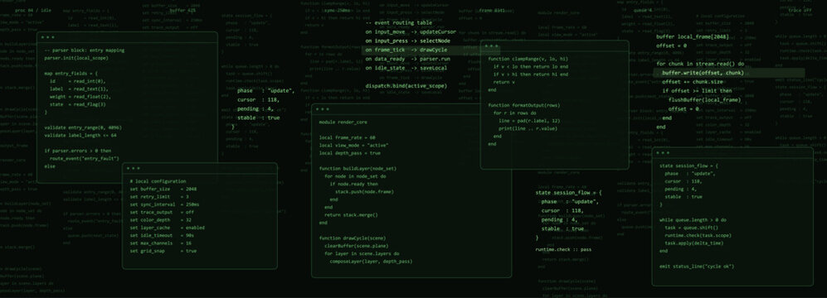
Task: Select the bright "buffer local_frame[2048]" line
Action: 693,37
